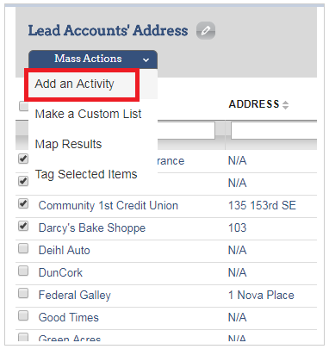Viewport: 329px width, 349px height.
Task: Open the DunCork account link
Action: (60, 273)
